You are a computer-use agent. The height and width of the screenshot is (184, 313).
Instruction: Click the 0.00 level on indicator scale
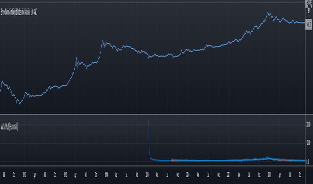click(x=308, y=162)
